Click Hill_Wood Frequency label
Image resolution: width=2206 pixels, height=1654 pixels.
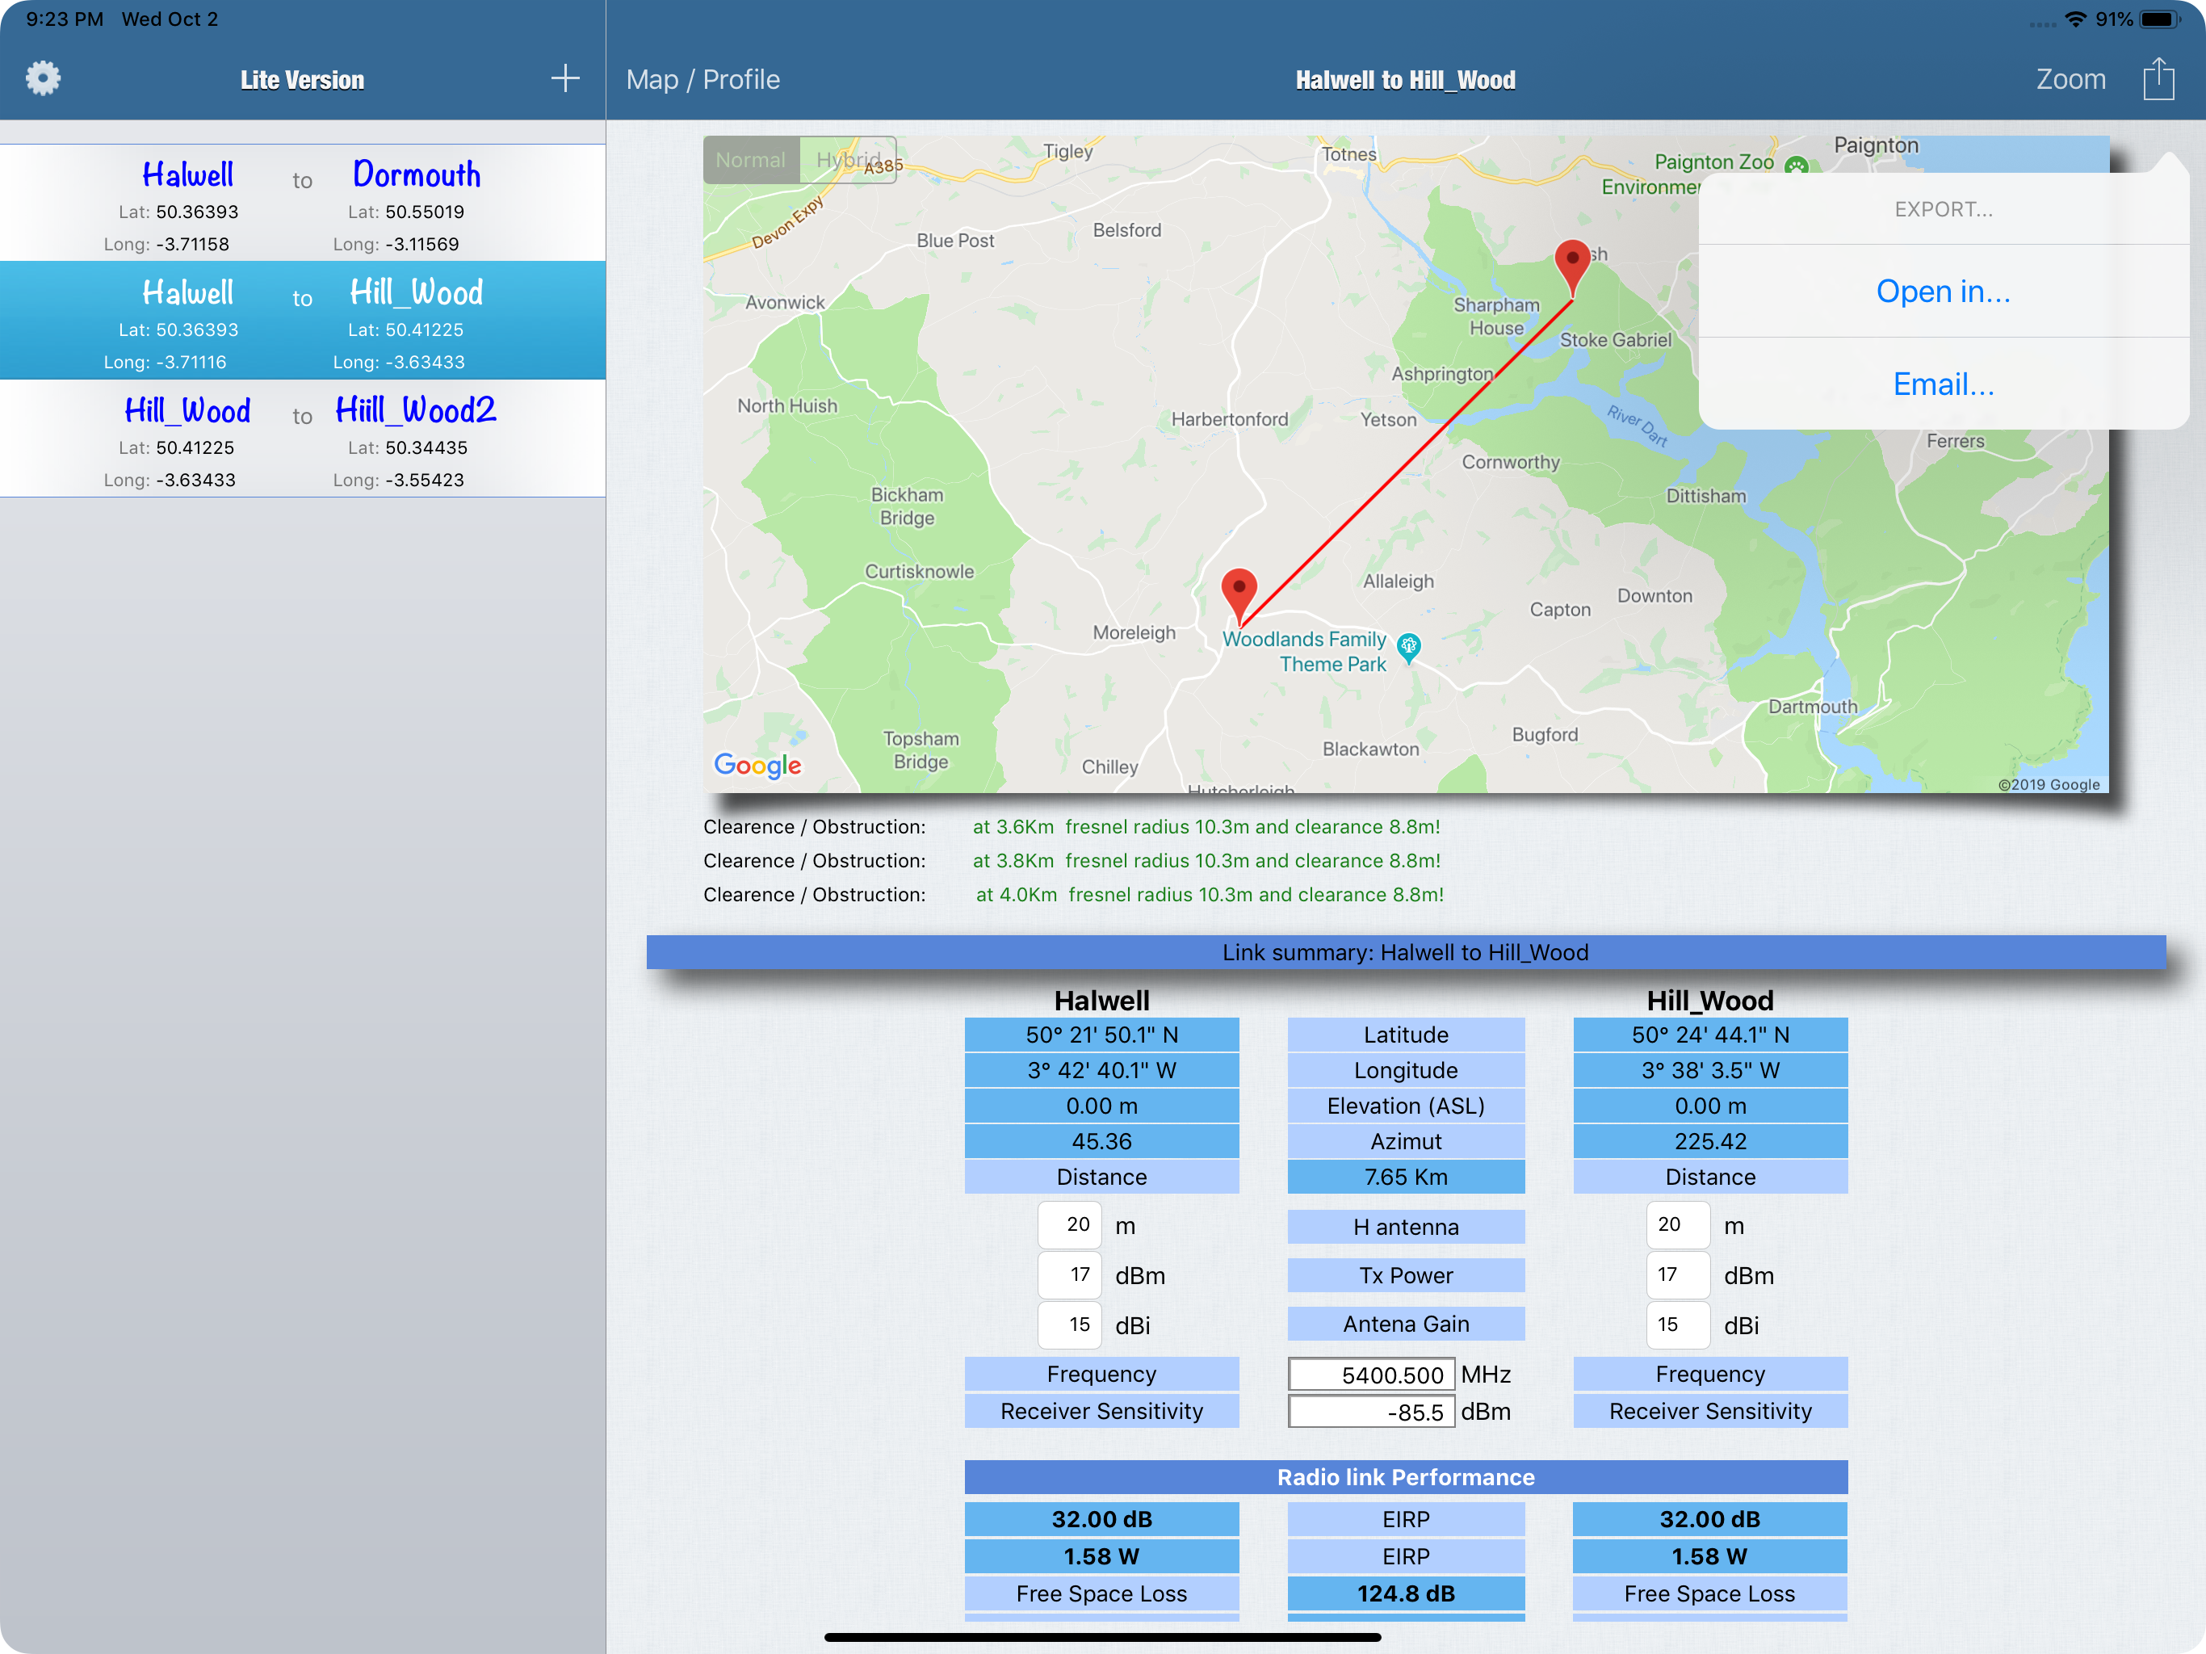pyautogui.click(x=1709, y=1375)
